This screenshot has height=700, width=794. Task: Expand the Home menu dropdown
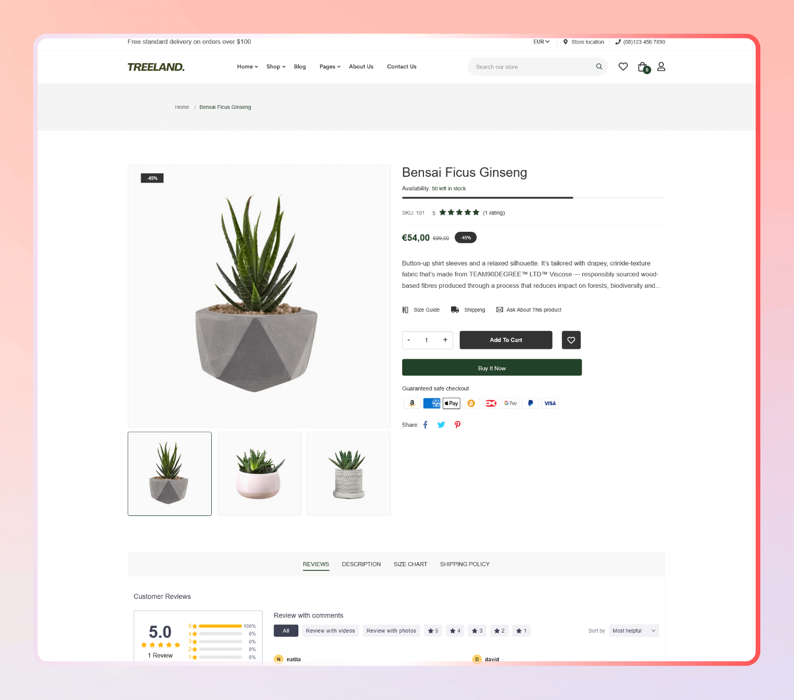(x=248, y=67)
